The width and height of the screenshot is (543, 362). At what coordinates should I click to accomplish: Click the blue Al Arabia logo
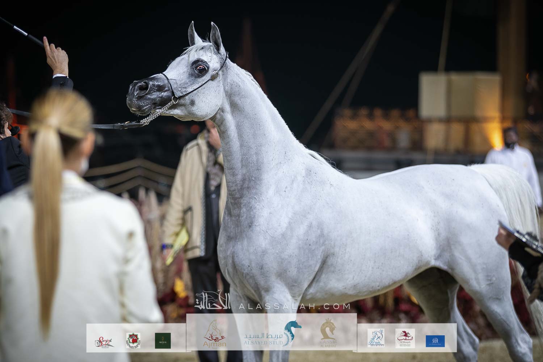click(x=435, y=341)
